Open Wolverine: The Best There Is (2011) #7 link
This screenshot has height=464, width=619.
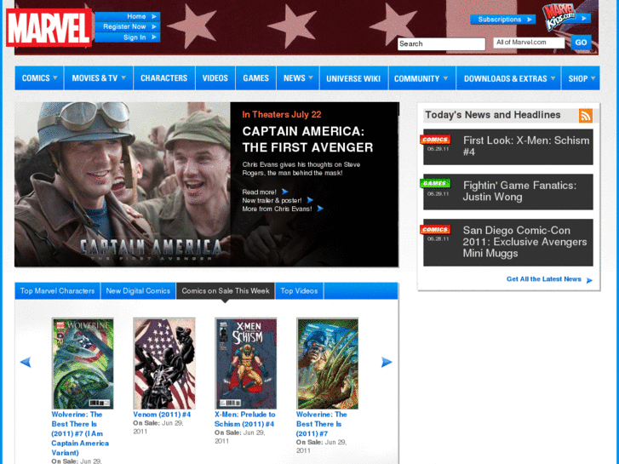(x=321, y=424)
